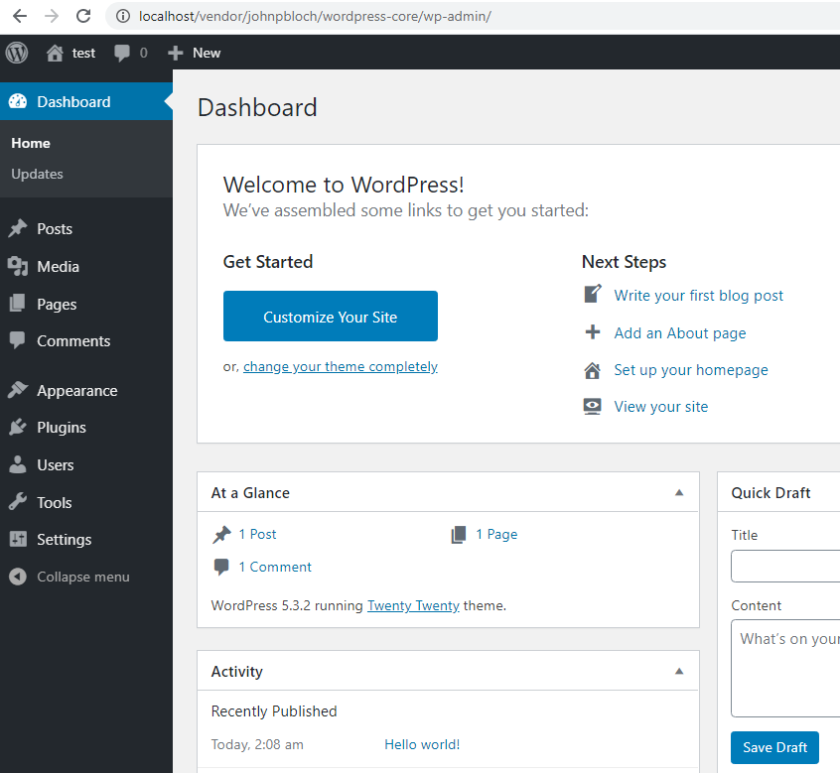
Task: Open the Users menu item
Action: tap(55, 465)
